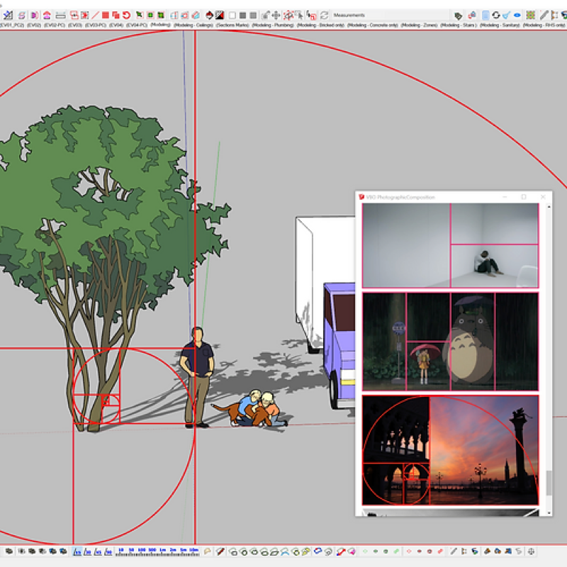Toggle the black and red split-square icon

pyautogui.click(x=220, y=15)
